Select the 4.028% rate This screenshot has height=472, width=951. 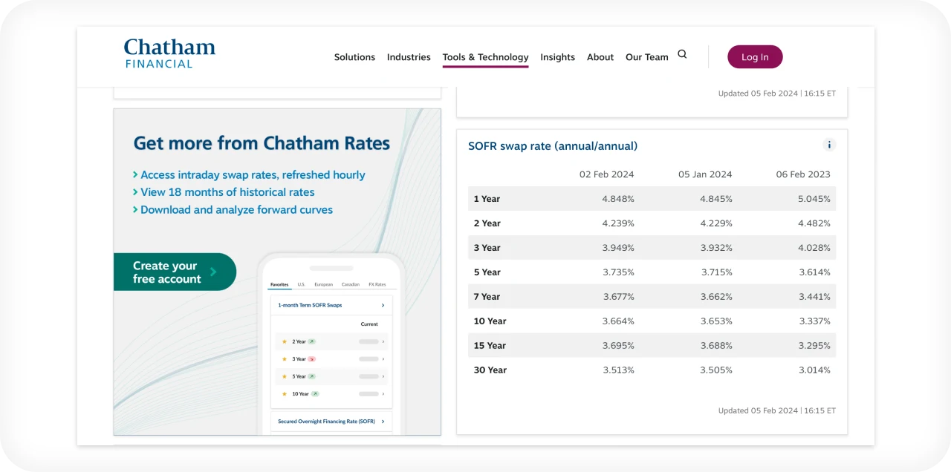click(814, 248)
